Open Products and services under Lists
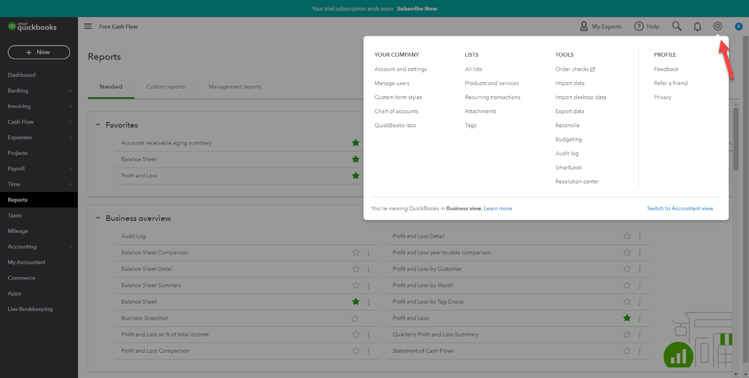This screenshot has height=378, width=749. click(x=492, y=83)
